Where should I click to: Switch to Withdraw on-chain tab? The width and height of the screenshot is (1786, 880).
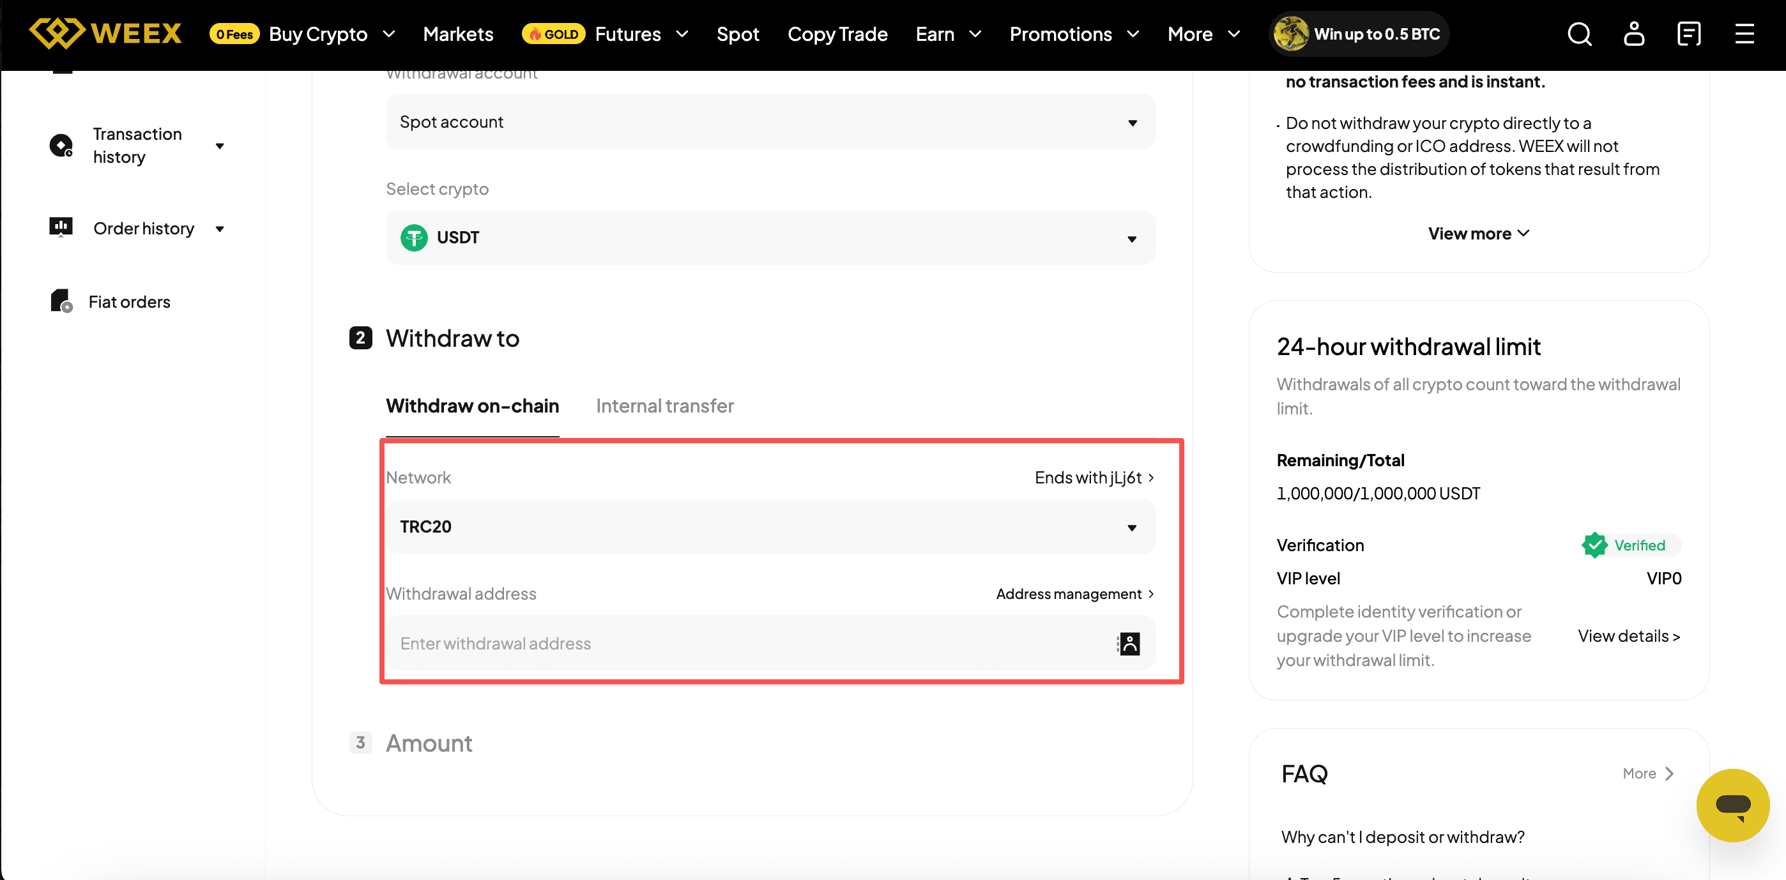point(472,406)
